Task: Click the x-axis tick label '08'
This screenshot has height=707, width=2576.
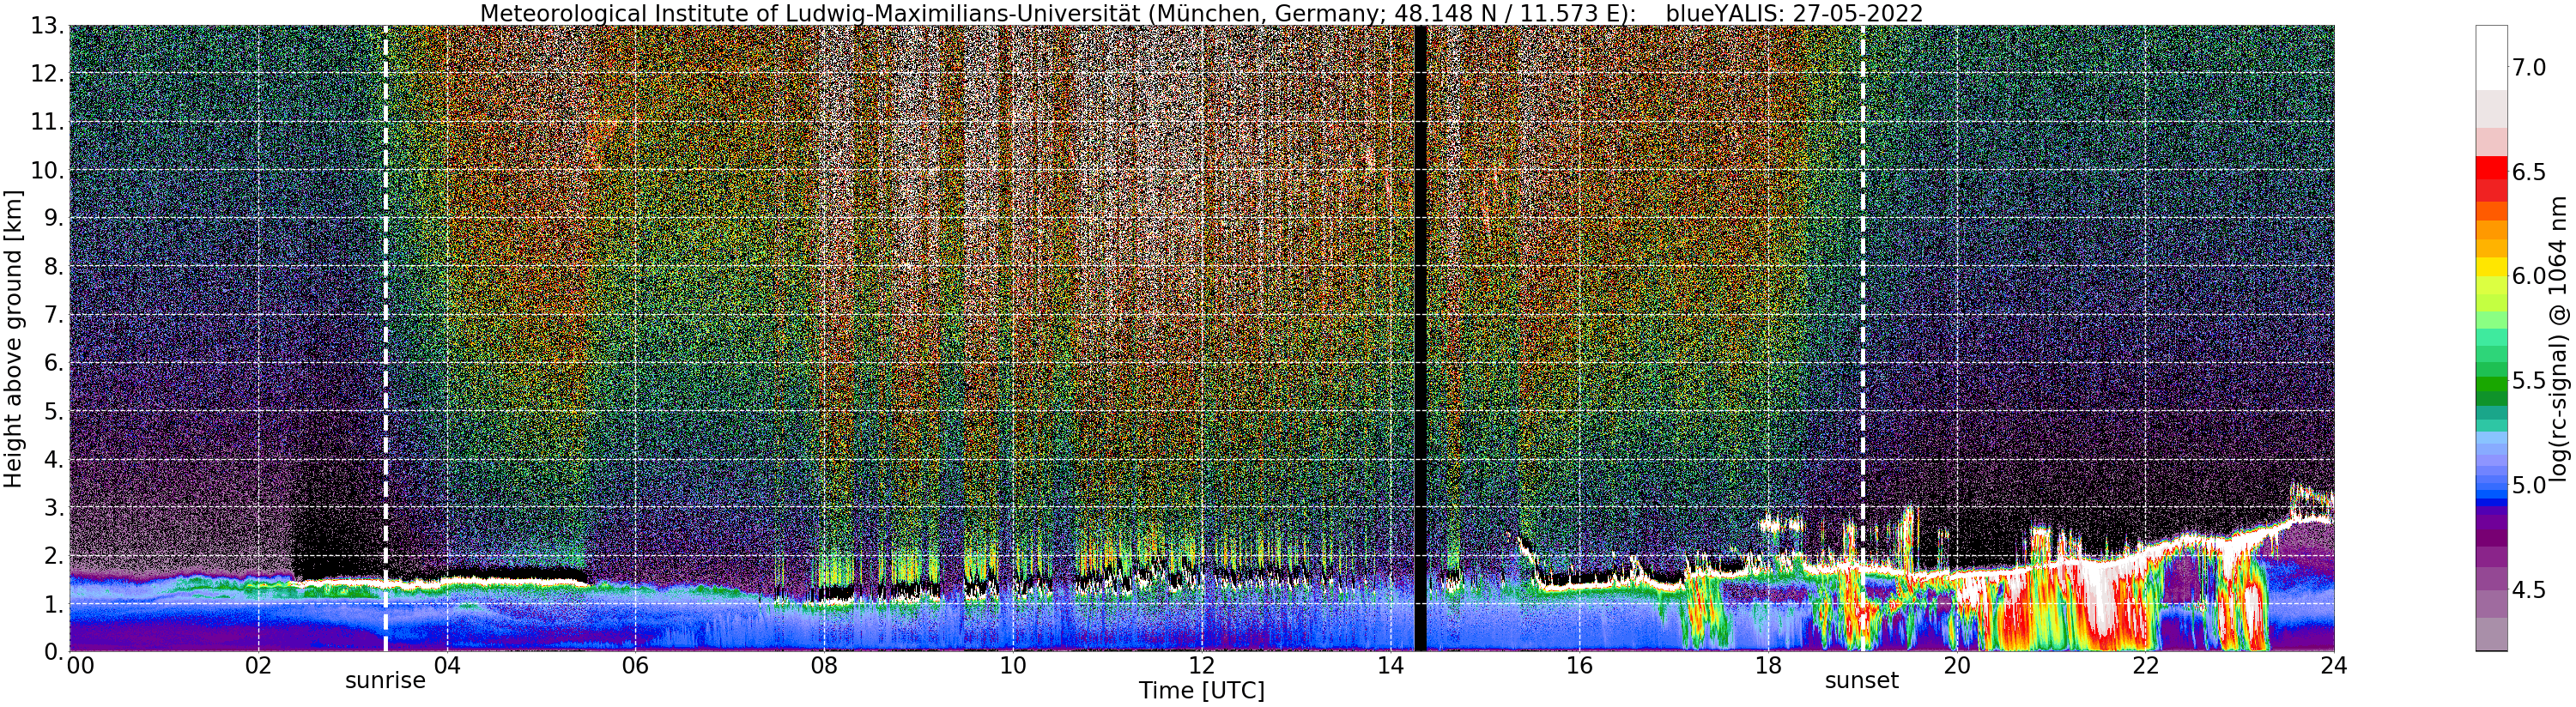Action: [x=824, y=667]
